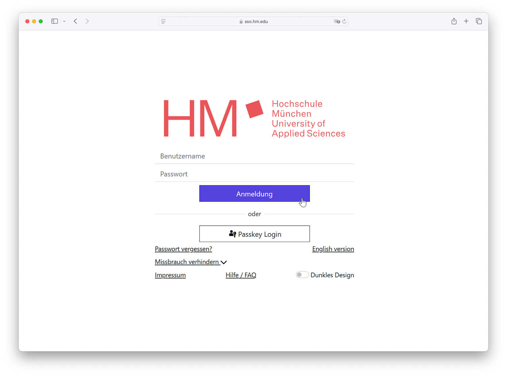
Task: Show the tab overview
Action: (479, 21)
